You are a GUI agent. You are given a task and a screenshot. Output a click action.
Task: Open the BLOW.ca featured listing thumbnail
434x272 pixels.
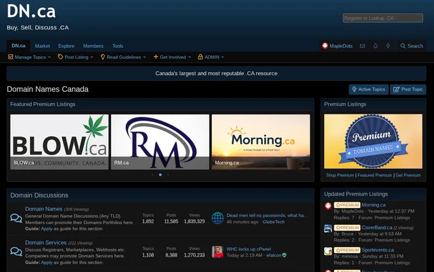pos(59,142)
